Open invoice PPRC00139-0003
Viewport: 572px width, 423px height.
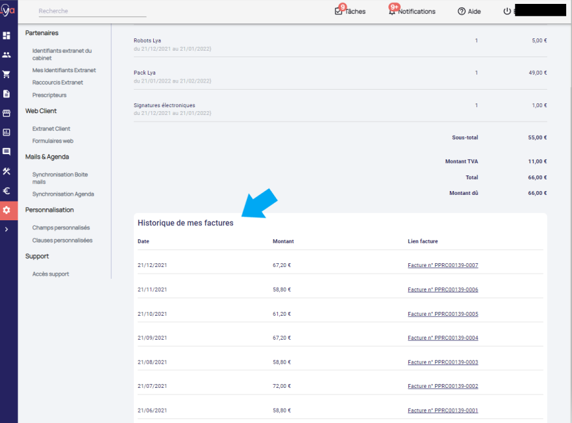pos(443,362)
